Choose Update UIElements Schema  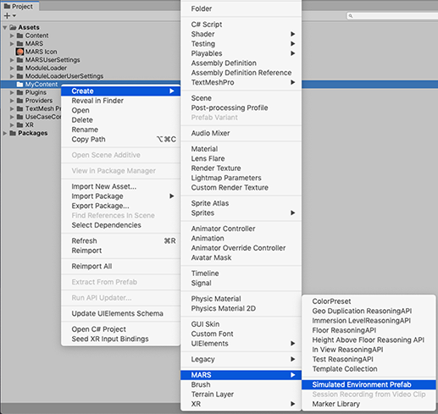pyautogui.click(x=121, y=313)
